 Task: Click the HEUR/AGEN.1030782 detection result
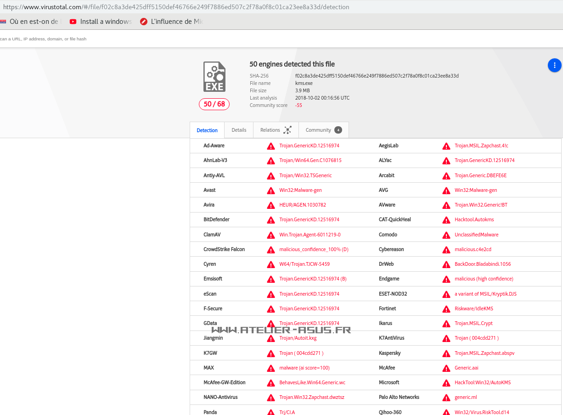(x=303, y=205)
